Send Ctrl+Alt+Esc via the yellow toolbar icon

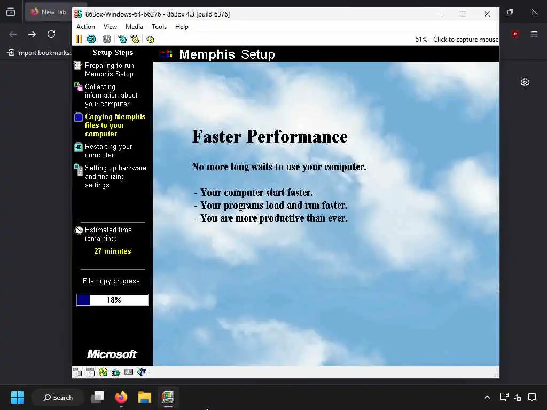(x=135, y=39)
